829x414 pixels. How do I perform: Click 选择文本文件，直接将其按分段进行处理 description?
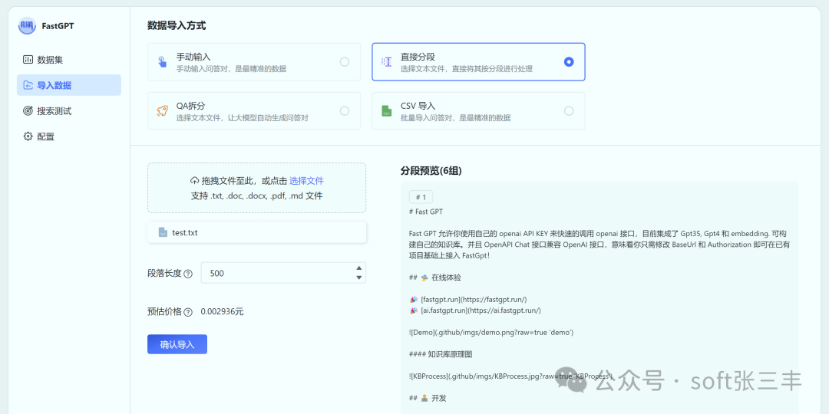pyautogui.click(x=467, y=69)
